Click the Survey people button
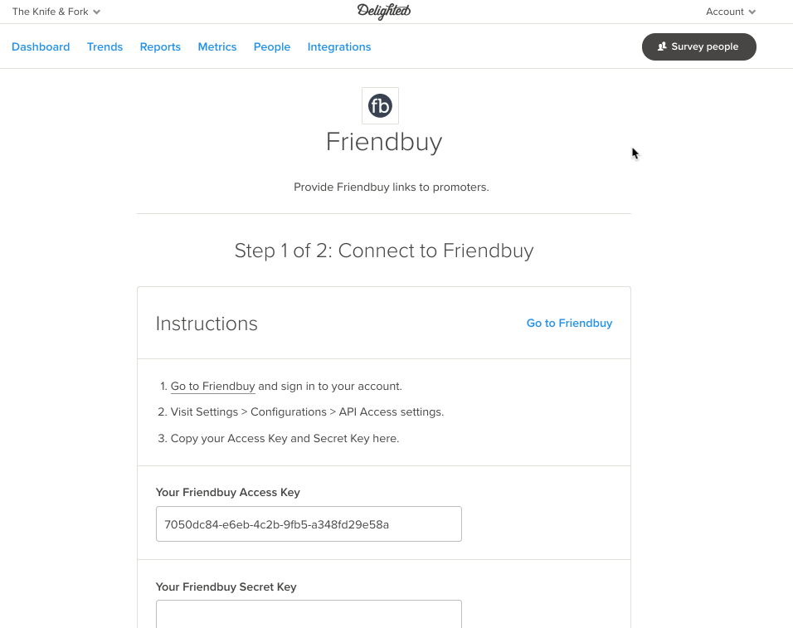 [699, 46]
